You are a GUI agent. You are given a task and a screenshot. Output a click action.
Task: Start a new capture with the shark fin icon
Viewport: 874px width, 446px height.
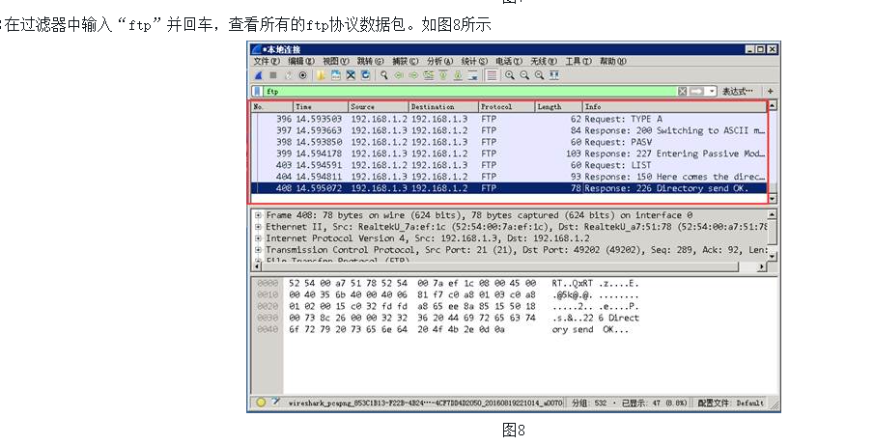[x=258, y=75]
